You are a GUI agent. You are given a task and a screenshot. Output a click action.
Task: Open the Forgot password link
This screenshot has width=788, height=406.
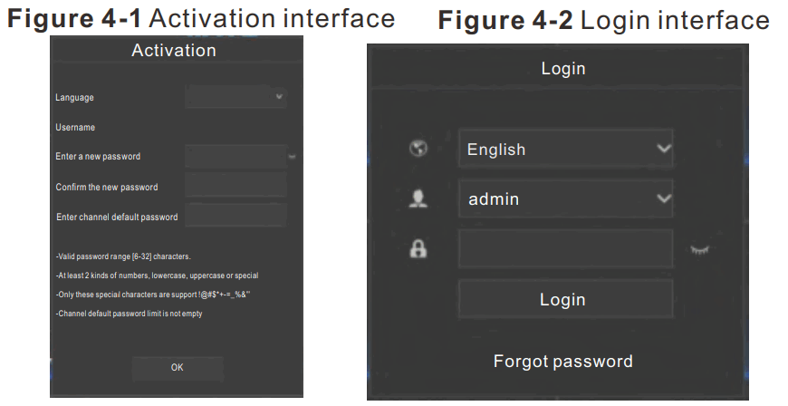563,362
